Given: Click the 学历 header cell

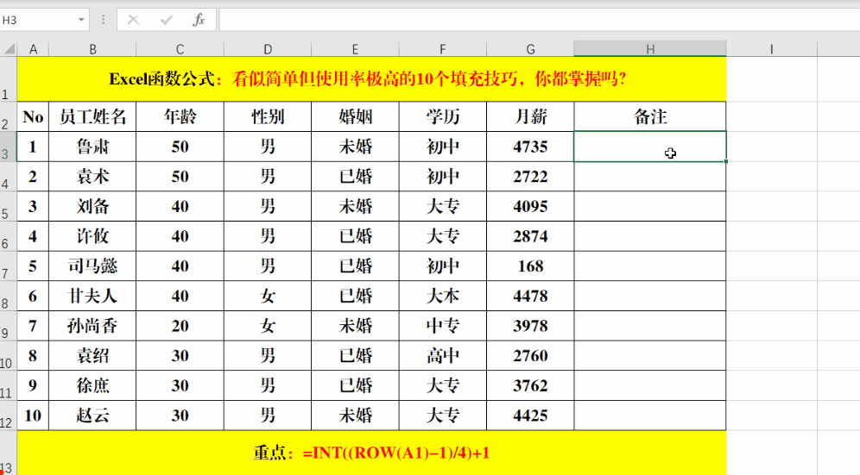Looking at the screenshot, I should click(x=443, y=116).
